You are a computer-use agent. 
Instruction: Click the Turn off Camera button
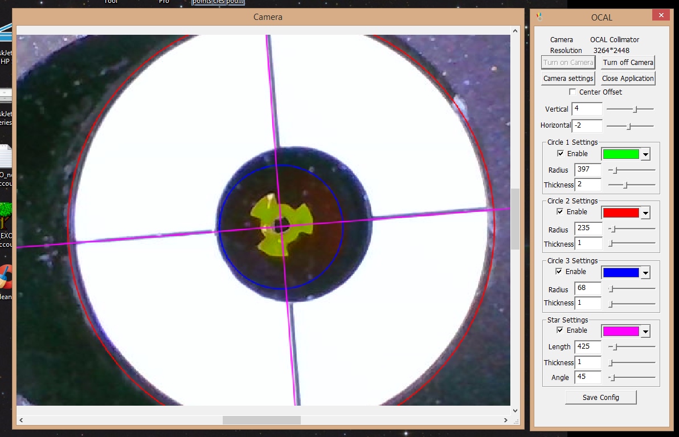click(628, 62)
